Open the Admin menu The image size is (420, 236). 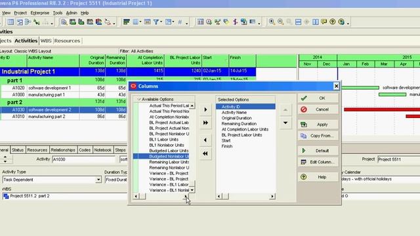pyautogui.click(x=72, y=13)
